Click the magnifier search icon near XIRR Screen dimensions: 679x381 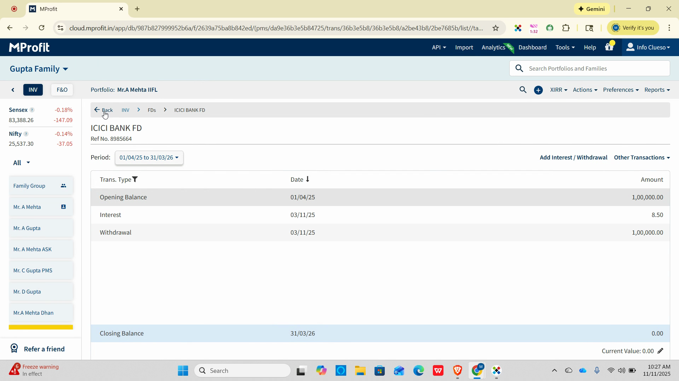point(523,90)
